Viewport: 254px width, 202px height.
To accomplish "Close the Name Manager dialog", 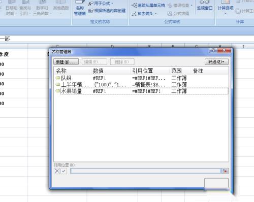I will tap(224, 50).
